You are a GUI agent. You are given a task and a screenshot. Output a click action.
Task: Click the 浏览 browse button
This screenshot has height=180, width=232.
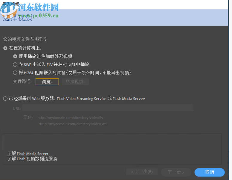47,82
